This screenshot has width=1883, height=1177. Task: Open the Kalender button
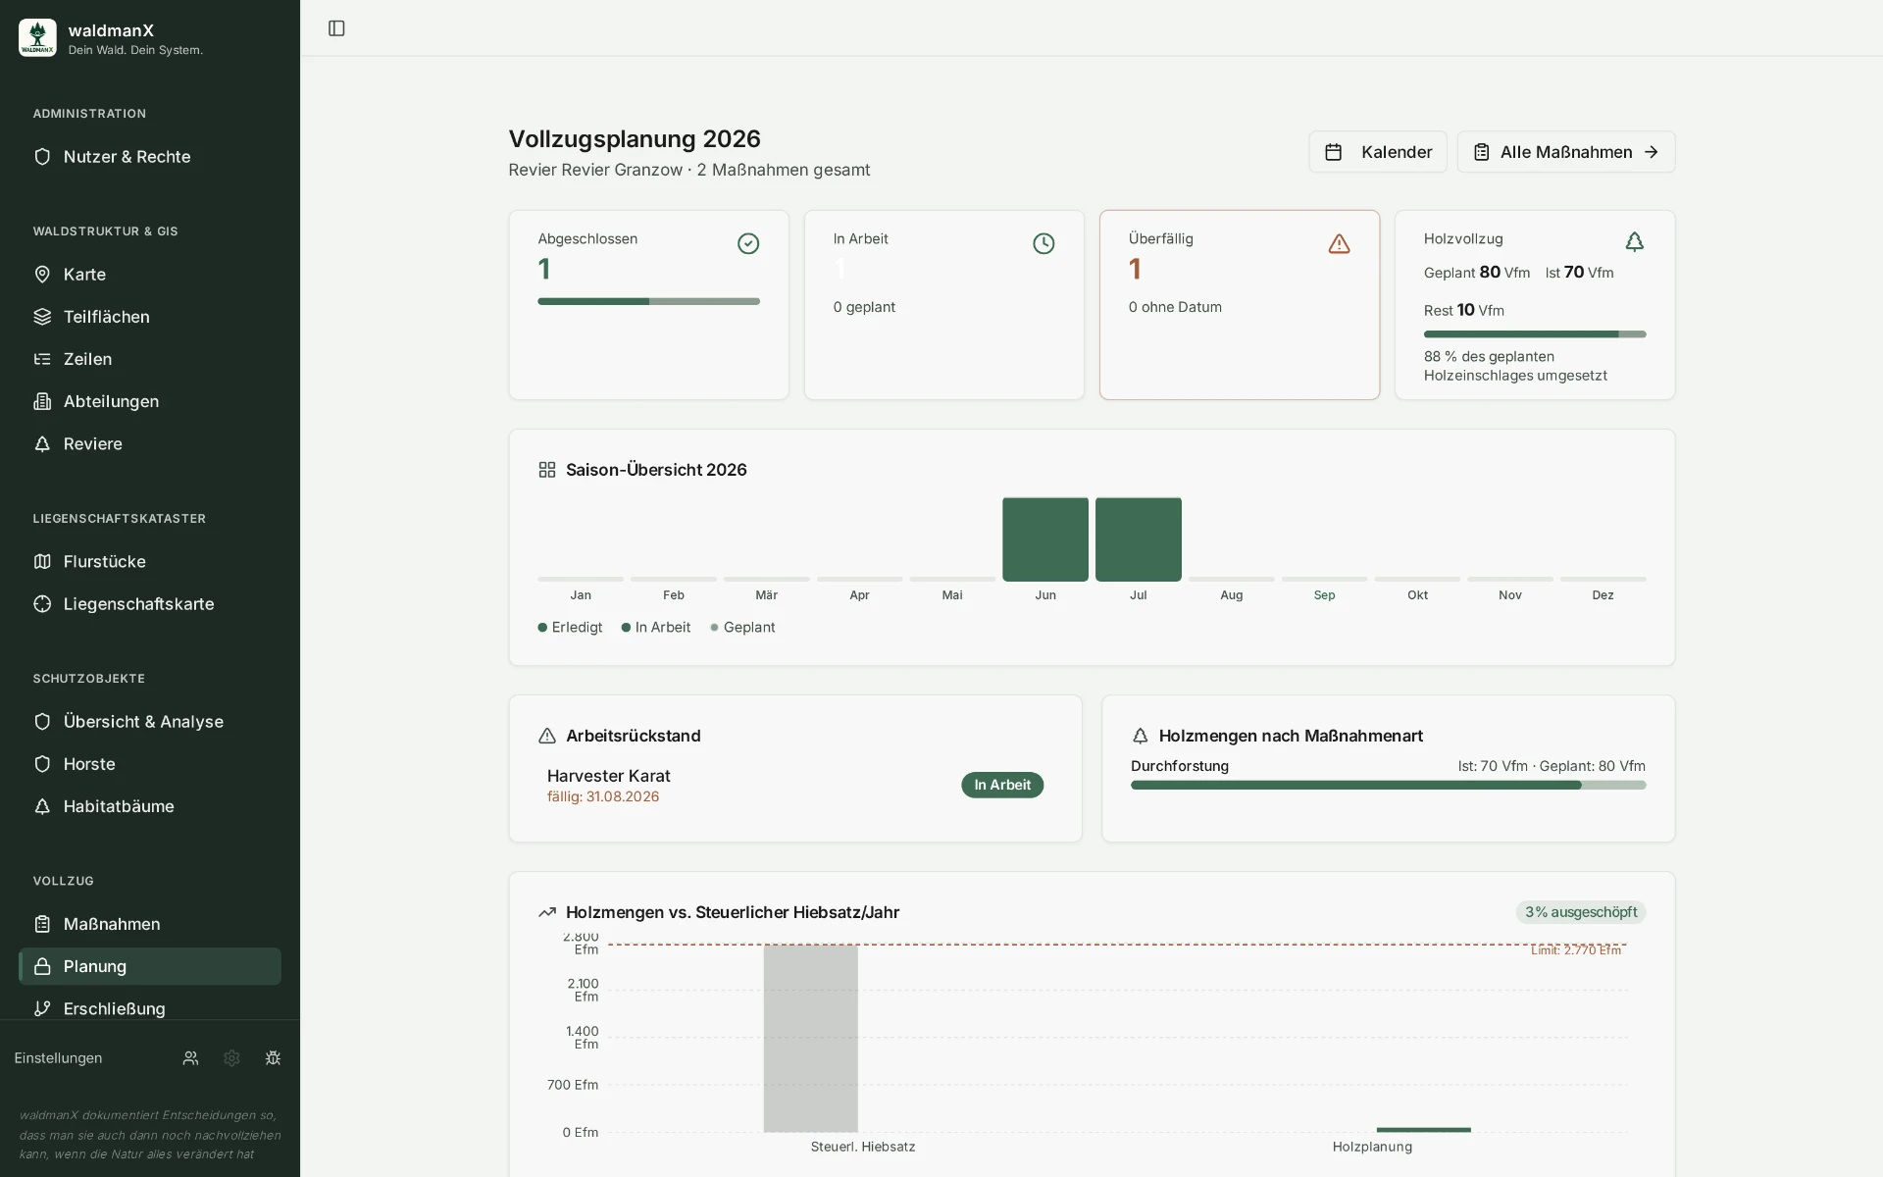tap(1377, 152)
